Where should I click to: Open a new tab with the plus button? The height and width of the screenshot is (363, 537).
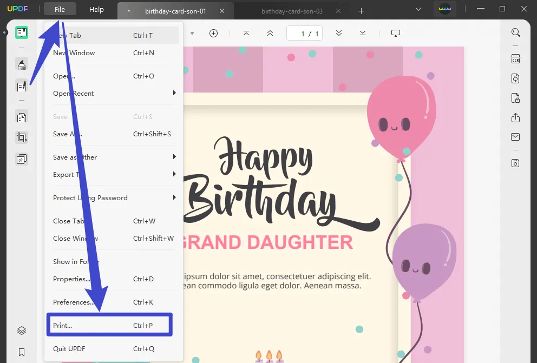tap(361, 10)
